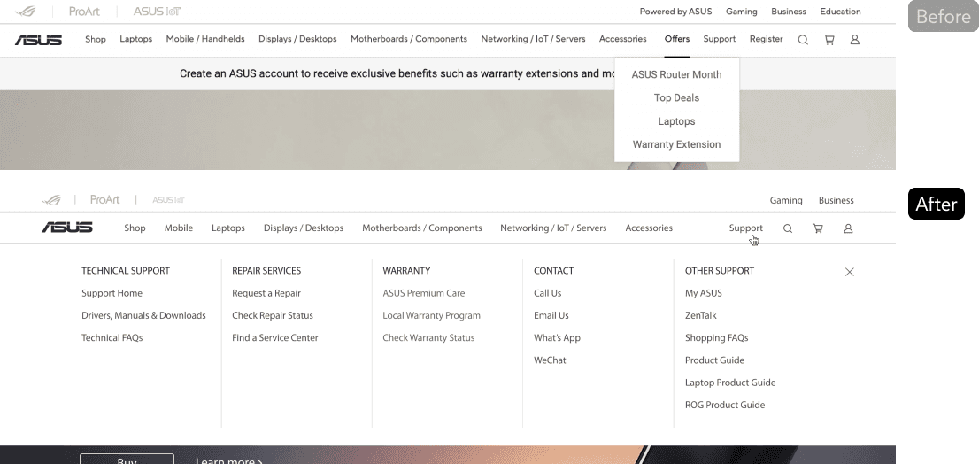The height and width of the screenshot is (464, 979).
Task: Open My ASUS under Other Support
Action: [x=704, y=293]
